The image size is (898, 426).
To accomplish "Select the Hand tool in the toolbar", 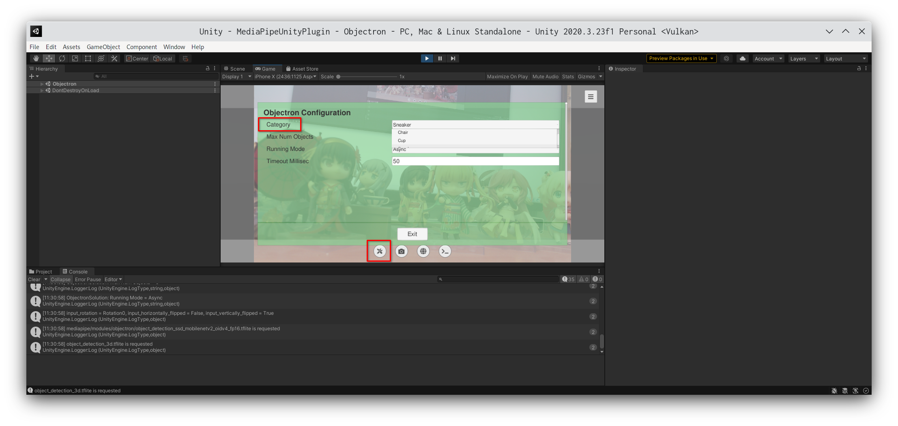I will (36, 58).
